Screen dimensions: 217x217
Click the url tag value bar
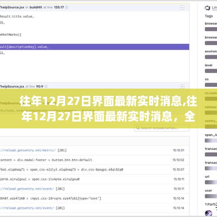[211, 182]
